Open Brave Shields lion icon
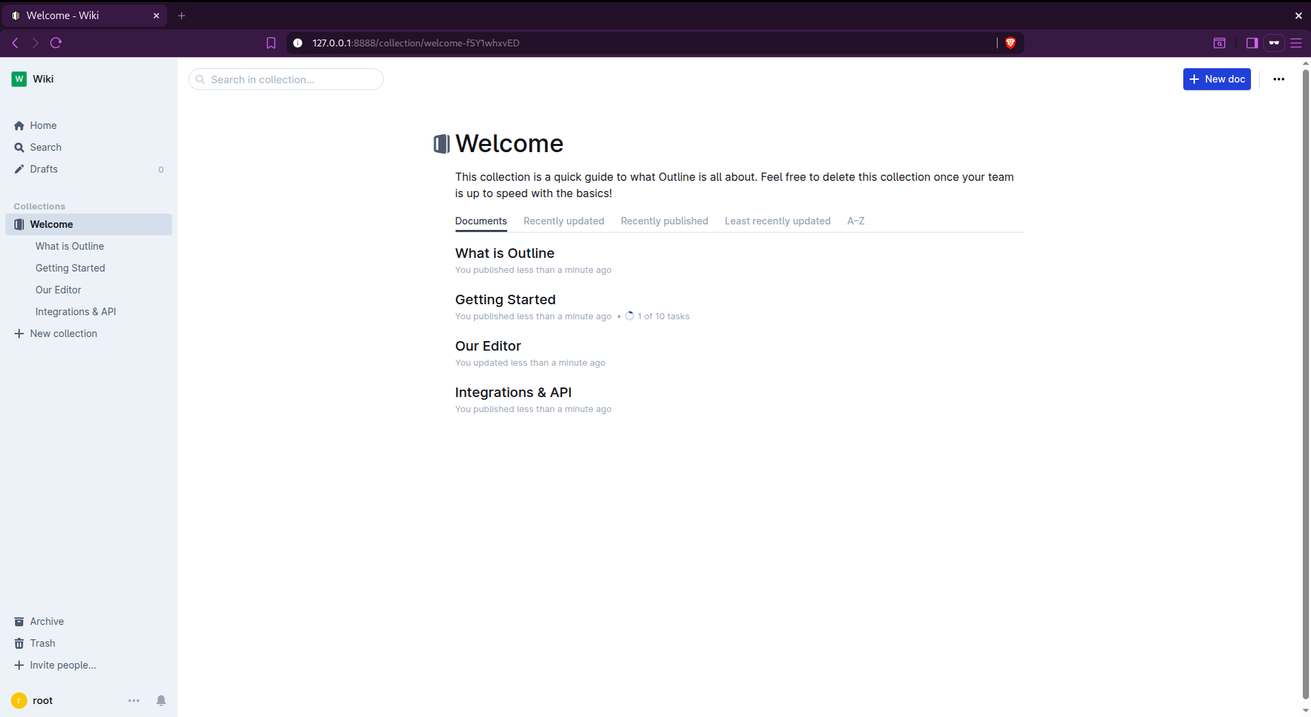Screen dimensions: 1311x717 tap(1011, 43)
